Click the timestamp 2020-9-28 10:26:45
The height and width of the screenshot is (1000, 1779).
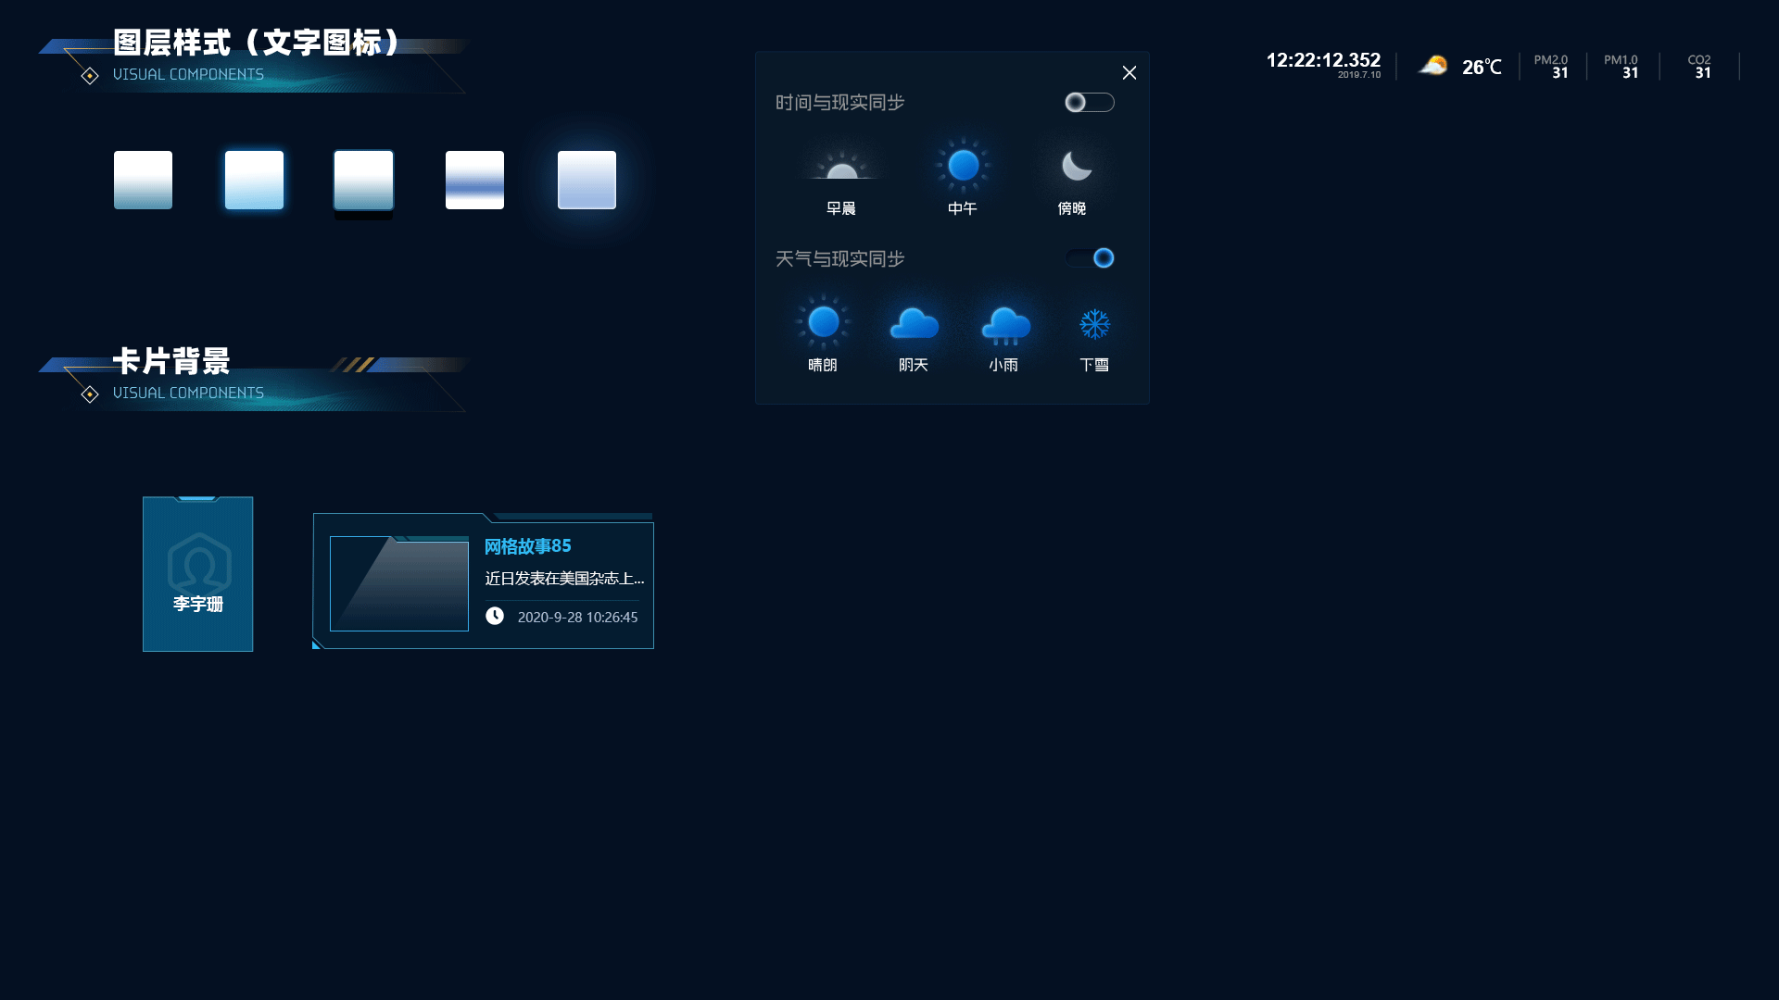(x=577, y=618)
